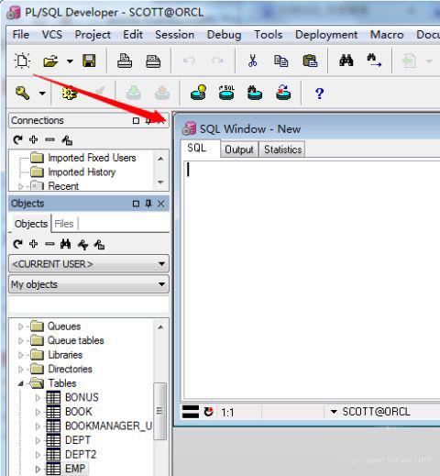Click the Log on key icon
The image size is (440, 476).
tap(23, 93)
